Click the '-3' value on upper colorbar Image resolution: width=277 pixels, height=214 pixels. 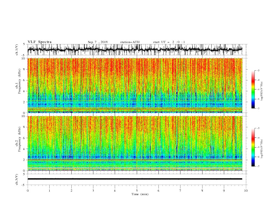[258, 70]
